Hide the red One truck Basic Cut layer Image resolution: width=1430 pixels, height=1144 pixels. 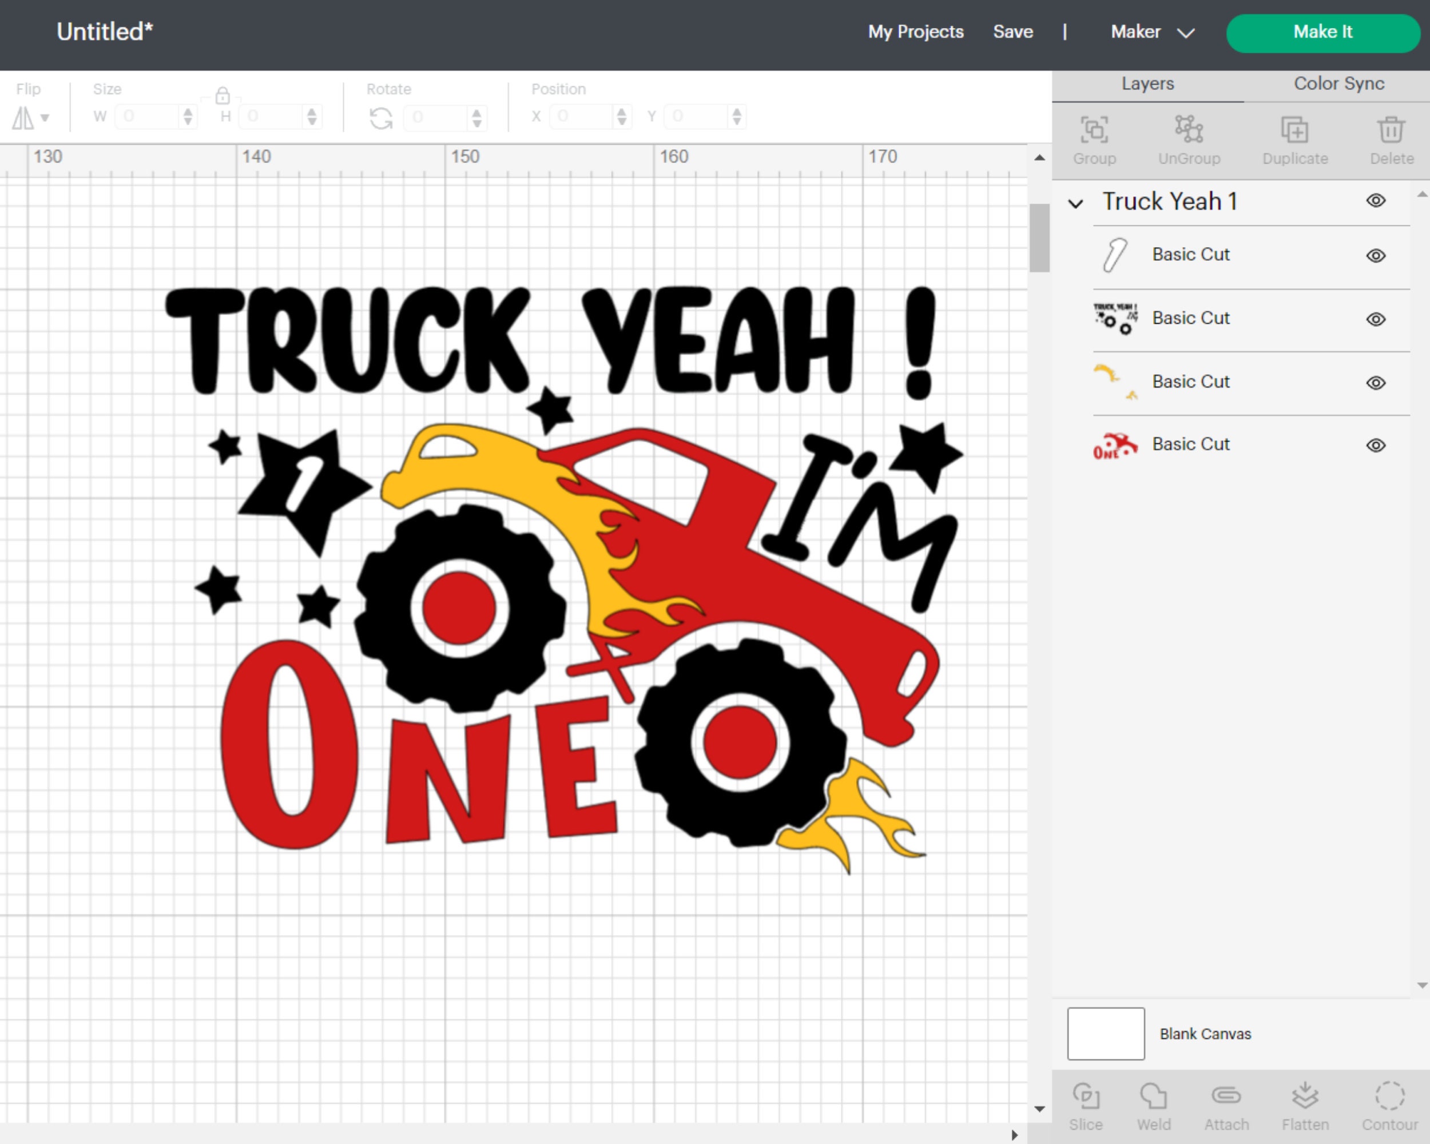[x=1376, y=446]
